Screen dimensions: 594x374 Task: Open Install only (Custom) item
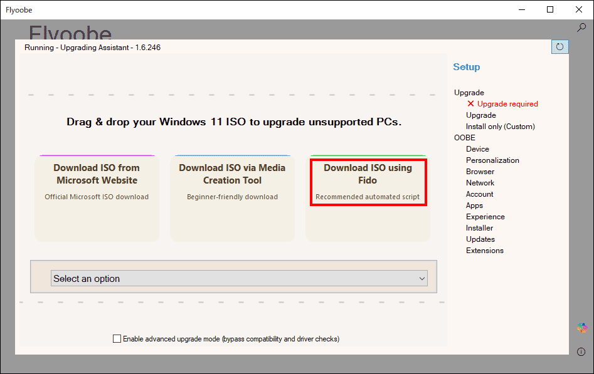tap(500, 127)
